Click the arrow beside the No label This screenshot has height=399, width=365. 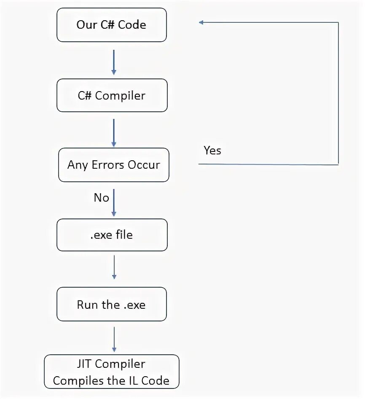tap(113, 202)
